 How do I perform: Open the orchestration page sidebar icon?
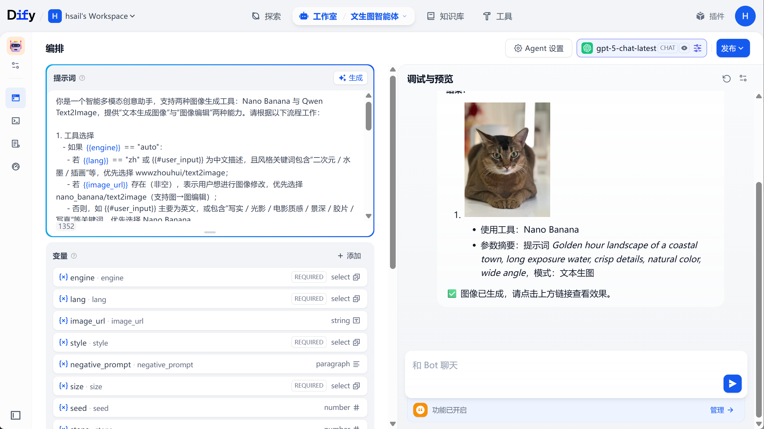[16, 98]
